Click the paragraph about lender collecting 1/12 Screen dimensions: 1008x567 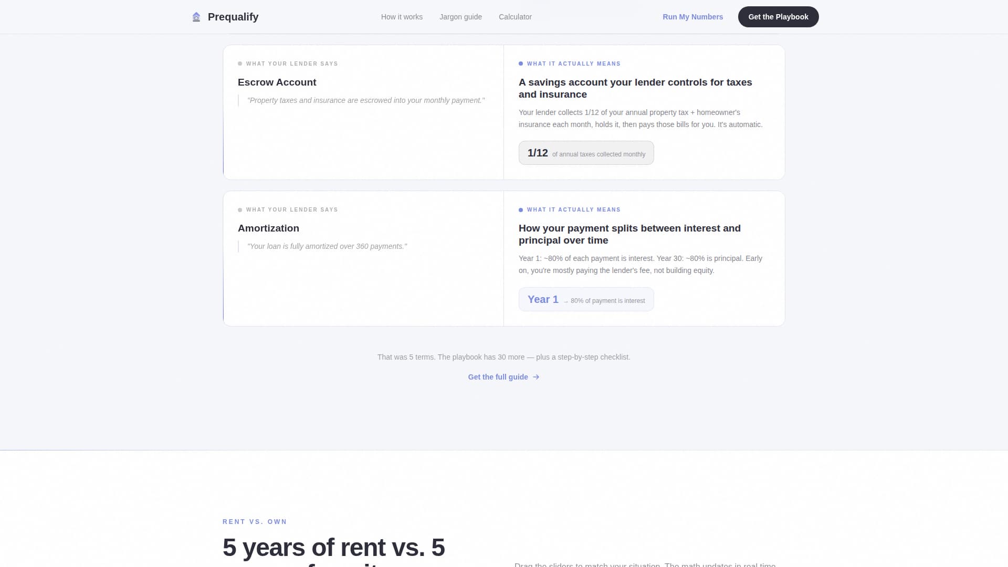coord(640,119)
